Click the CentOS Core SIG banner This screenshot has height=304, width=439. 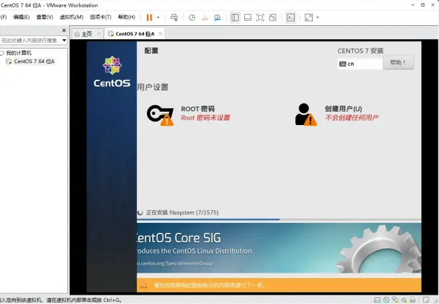coord(279,247)
